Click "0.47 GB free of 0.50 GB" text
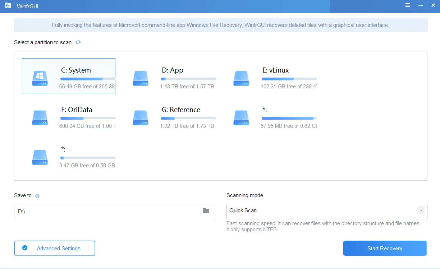This screenshot has width=440, height=269. 87,166
